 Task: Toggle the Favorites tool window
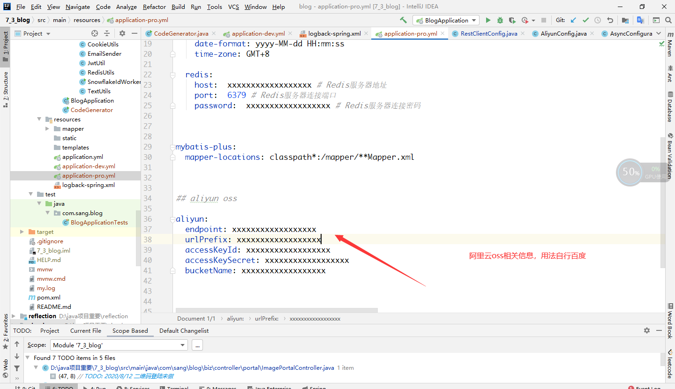point(6,332)
